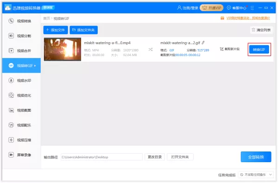Click the 视频截图 screenshot icon

(x=11, y=110)
